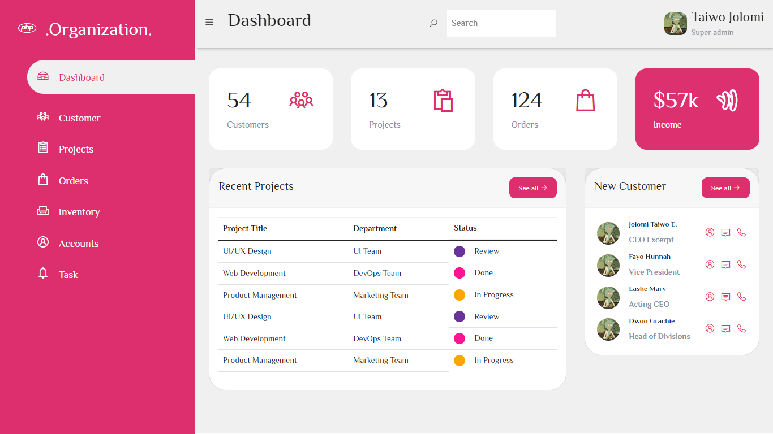Click the Task bell icon
The width and height of the screenshot is (773, 434).
click(43, 274)
